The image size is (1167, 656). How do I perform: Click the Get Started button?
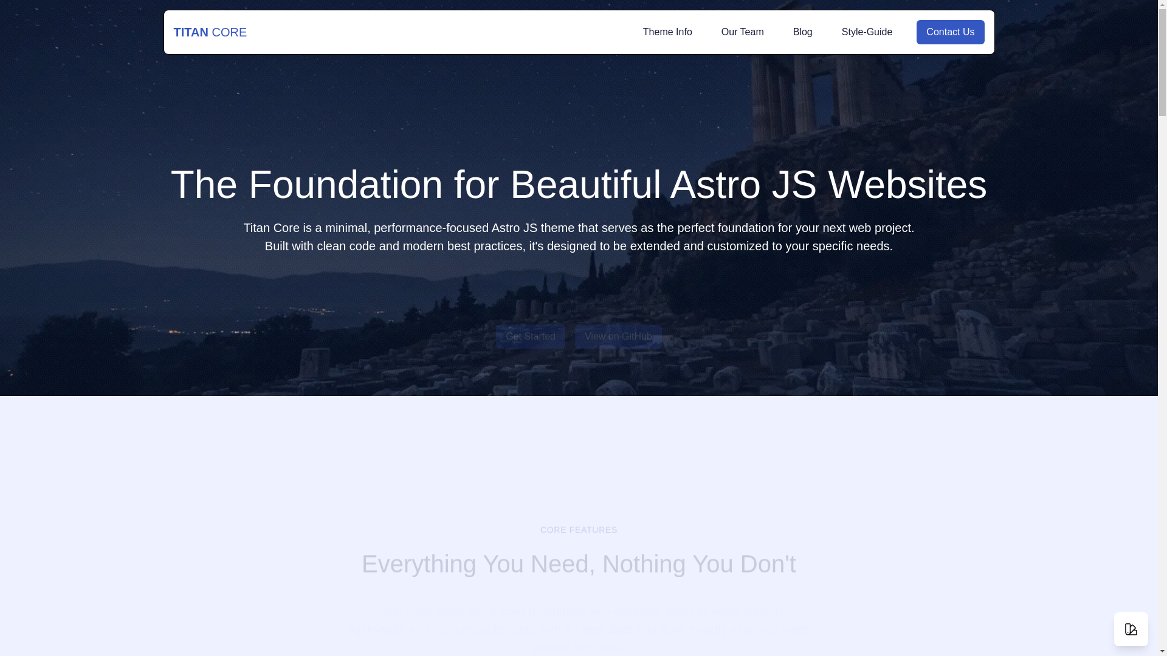[530, 337]
